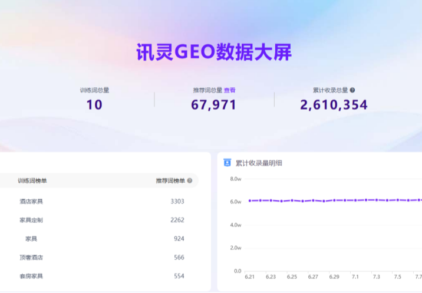This screenshot has width=422, height=293.
Task: Click the 累计收录总量 label
Action: [x=330, y=90]
